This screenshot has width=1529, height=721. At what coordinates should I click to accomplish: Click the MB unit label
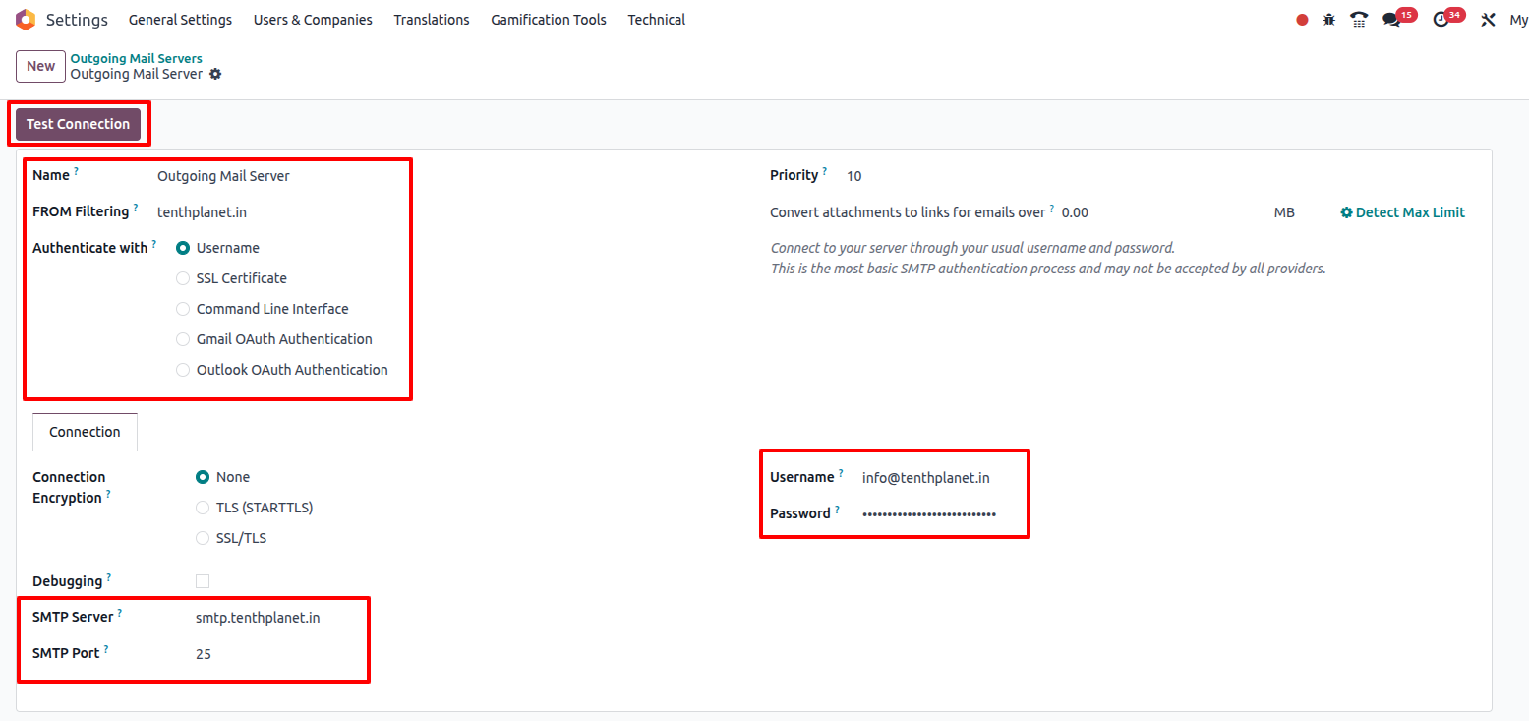[x=1284, y=212]
